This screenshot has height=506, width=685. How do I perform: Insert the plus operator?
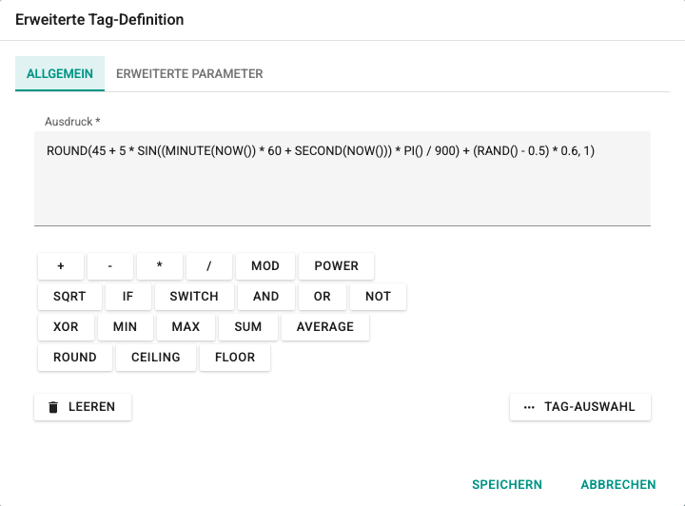(x=61, y=266)
